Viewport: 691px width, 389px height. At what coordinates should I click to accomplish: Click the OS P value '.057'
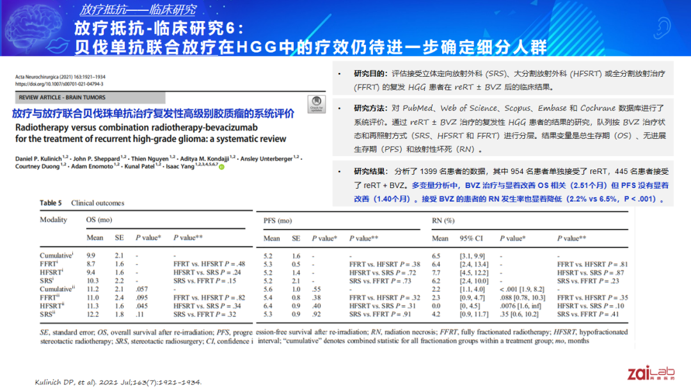(x=141, y=289)
